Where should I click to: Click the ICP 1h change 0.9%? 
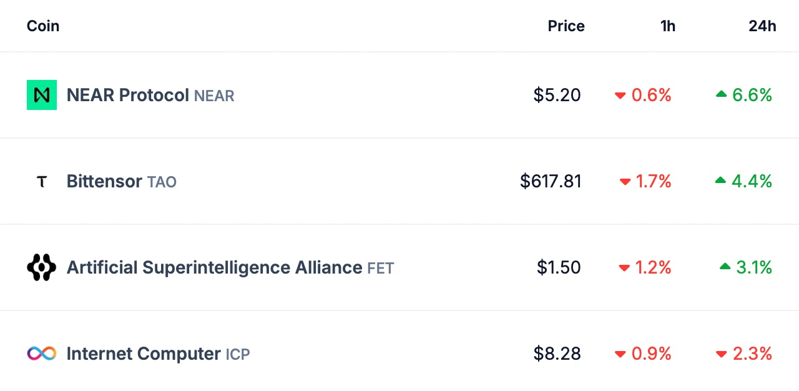point(651,354)
